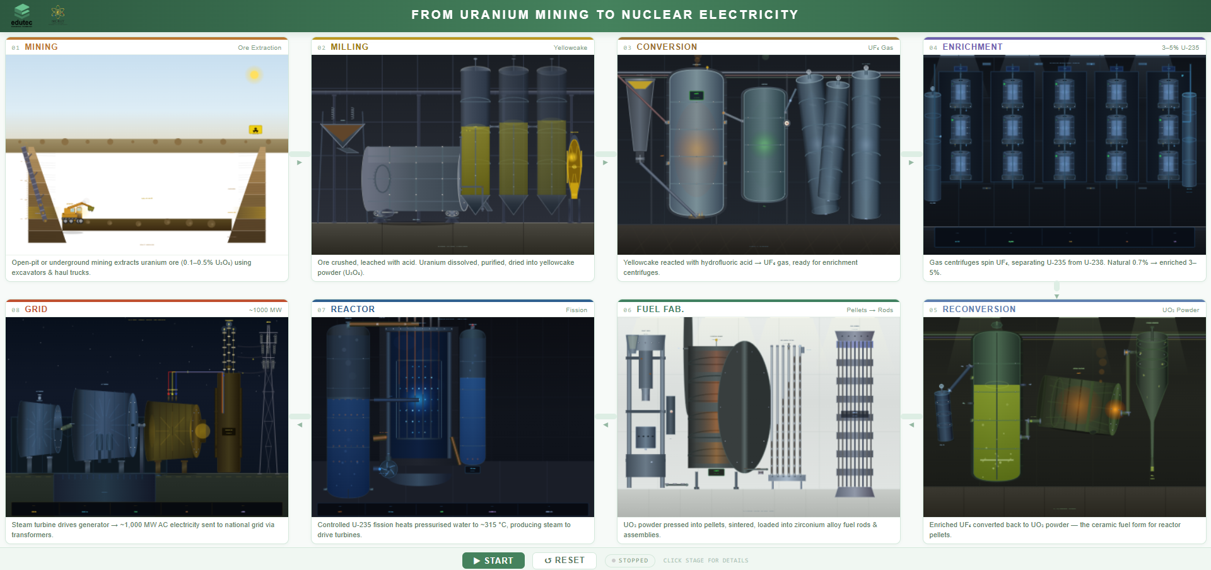The image size is (1211, 570).
Task: Click the sun in the Mining scene
Action: [254, 75]
